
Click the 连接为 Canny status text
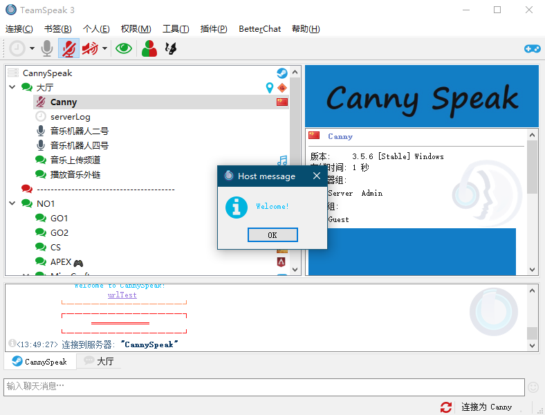click(x=486, y=407)
